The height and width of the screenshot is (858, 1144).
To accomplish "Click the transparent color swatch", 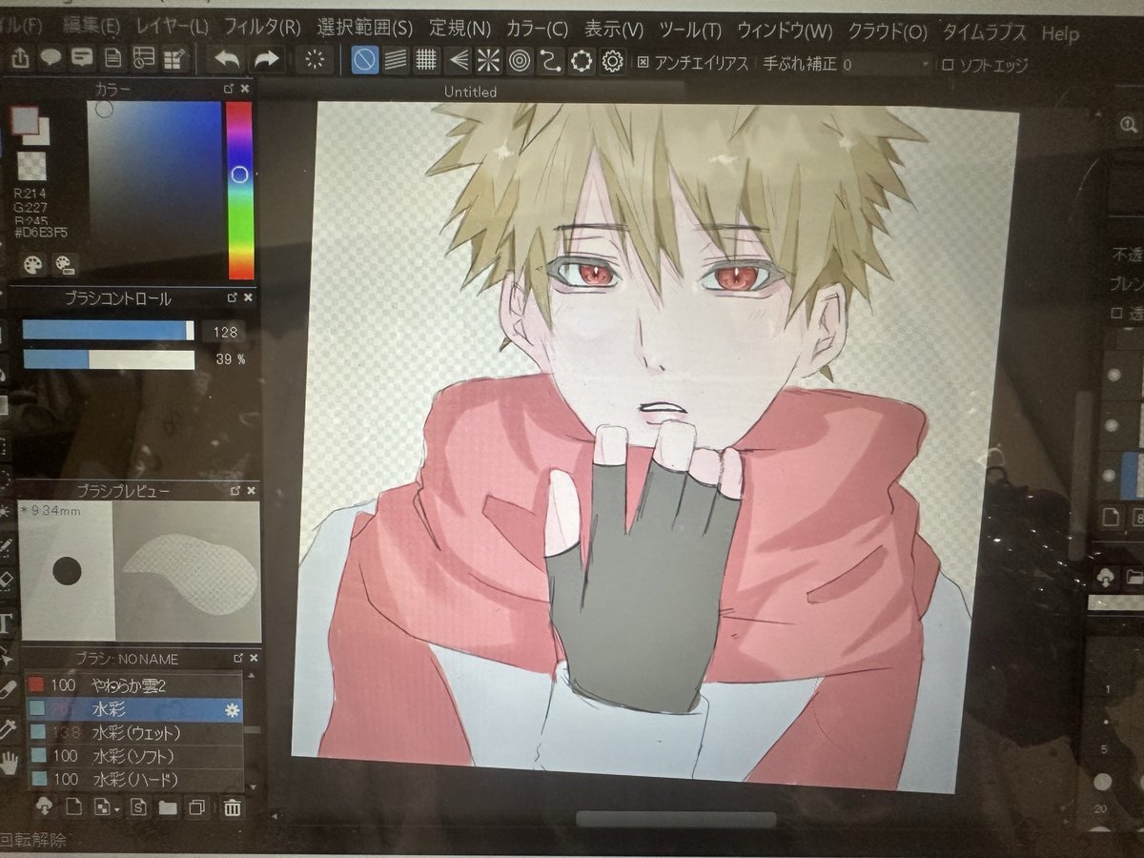I will [33, 166].
